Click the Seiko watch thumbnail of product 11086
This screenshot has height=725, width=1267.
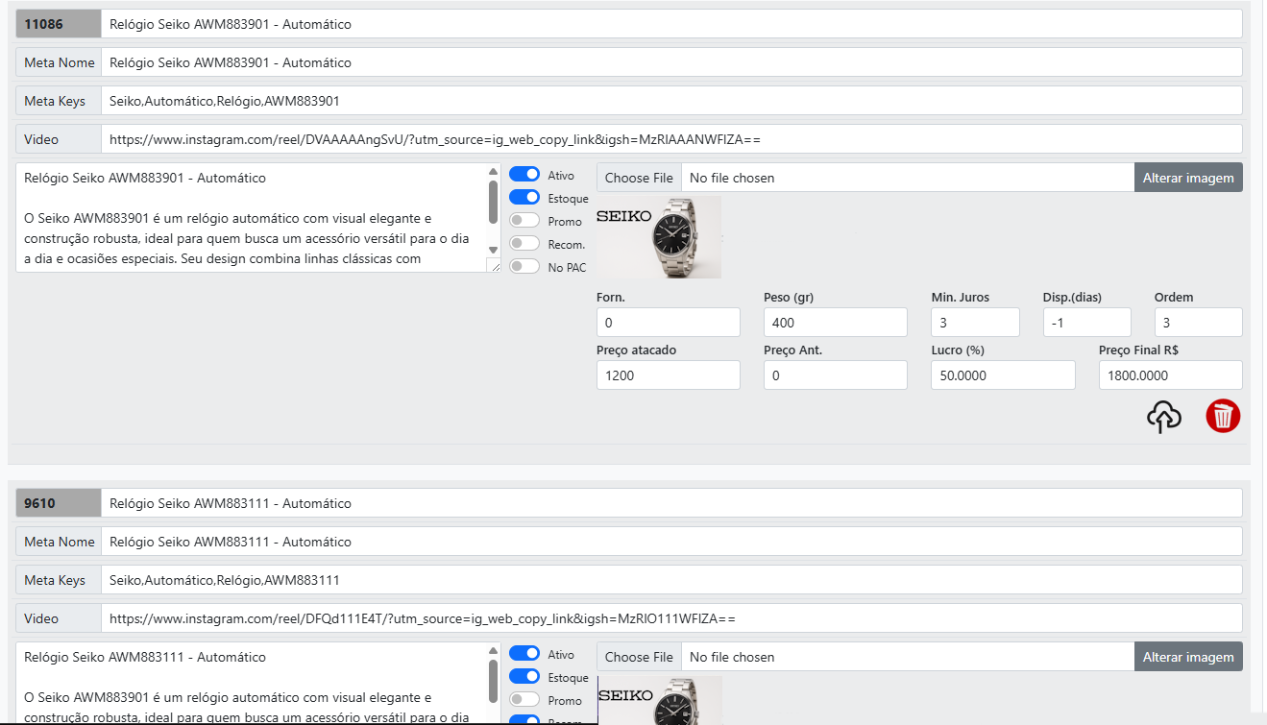[x=659, y=237]
